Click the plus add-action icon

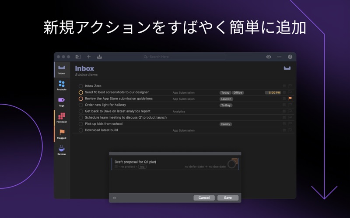pos(89,57)
